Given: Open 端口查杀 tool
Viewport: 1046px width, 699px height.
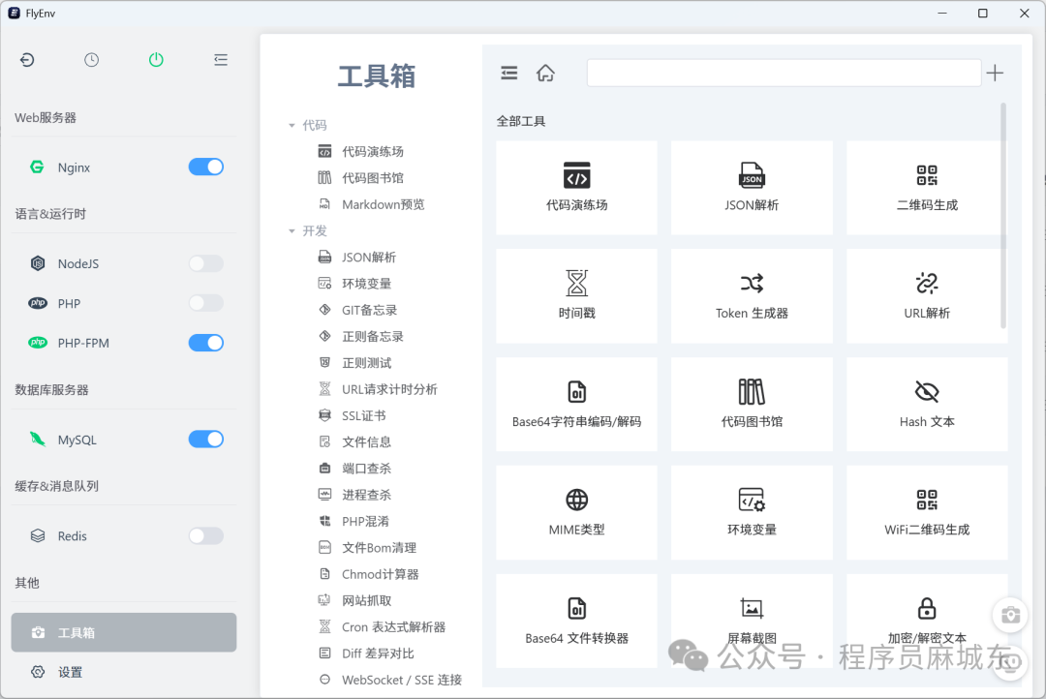Looking at the screenshot, I should (x=366, y=469).
